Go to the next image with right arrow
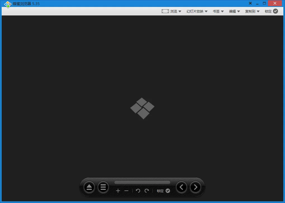Image resolution: width=285 pixels, height=203 pixels. click(195, 187)
